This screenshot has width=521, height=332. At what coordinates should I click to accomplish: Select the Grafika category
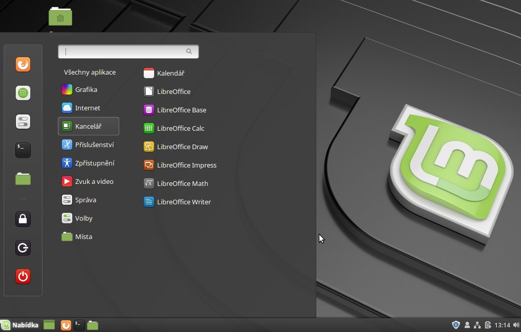click(x=80, y=89)
